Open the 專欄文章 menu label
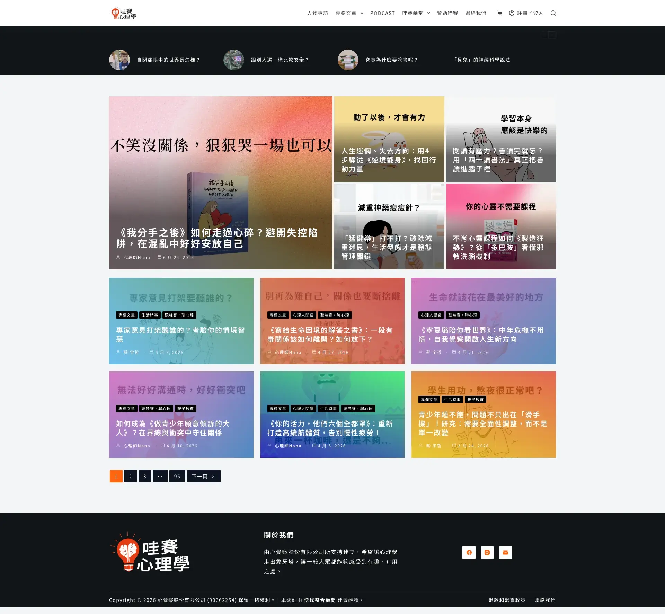665x614 pixels. point(346,13)
